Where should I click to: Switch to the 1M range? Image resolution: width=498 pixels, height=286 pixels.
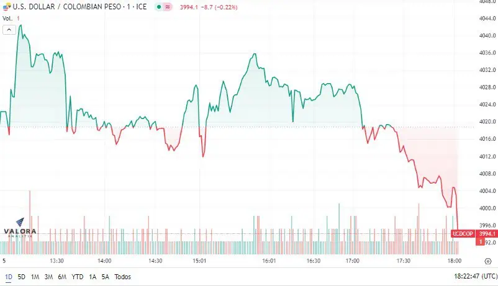click(35, 277)
